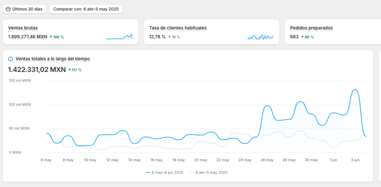Open Ventas totales a lo largo del tiempo
This screenshot has height=187, width=381.
(x=52, y=59)
